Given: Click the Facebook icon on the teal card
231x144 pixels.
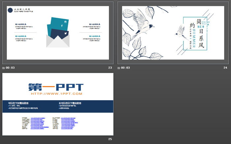Looking at the screenshot, I should click(x=61, y=25).
